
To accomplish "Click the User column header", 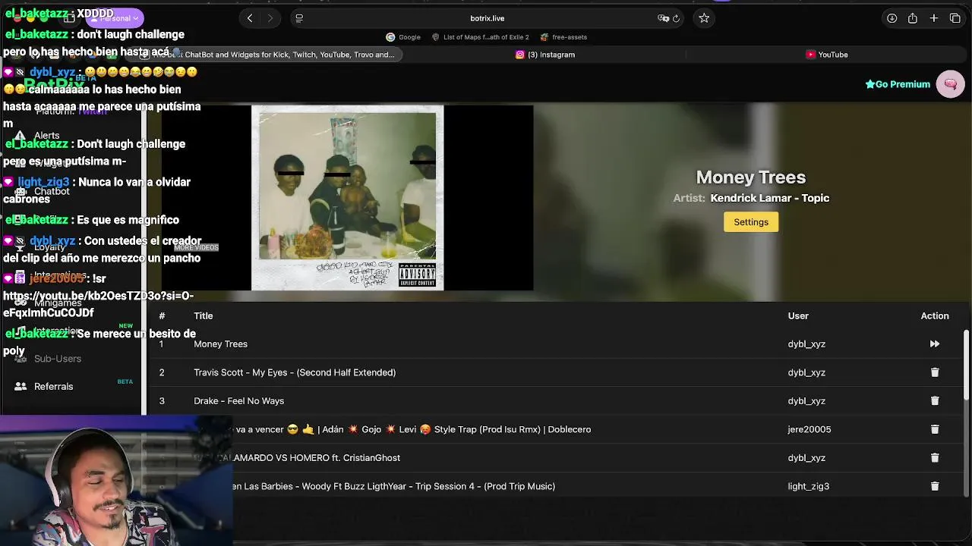I will pyautogui.click(x=798, y=316).
